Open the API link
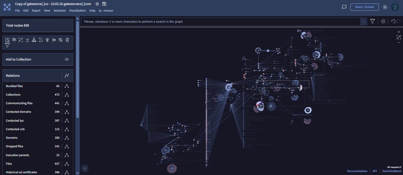 (x=375, y=171)
